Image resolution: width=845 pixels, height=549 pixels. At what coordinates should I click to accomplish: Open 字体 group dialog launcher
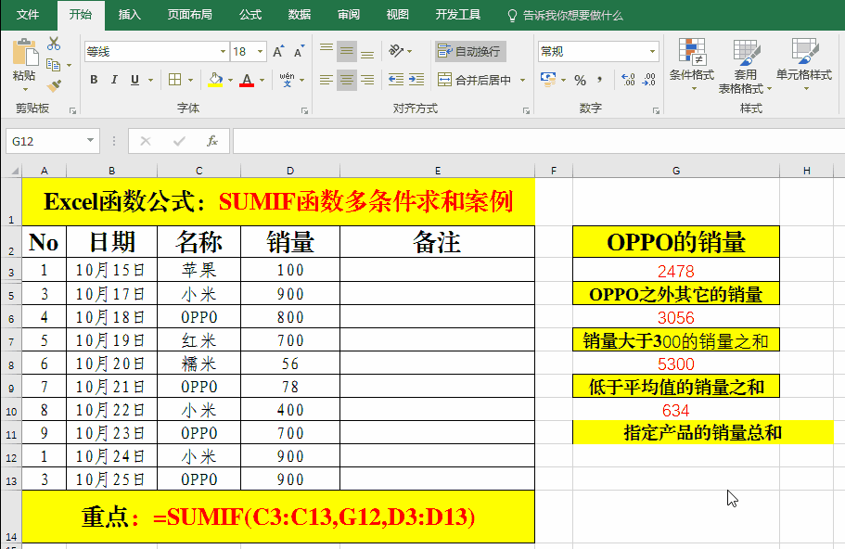coord(304,110)
